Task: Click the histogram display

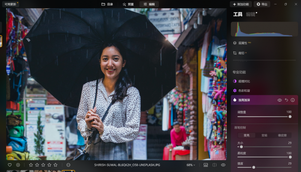Action: pos(264,29)
